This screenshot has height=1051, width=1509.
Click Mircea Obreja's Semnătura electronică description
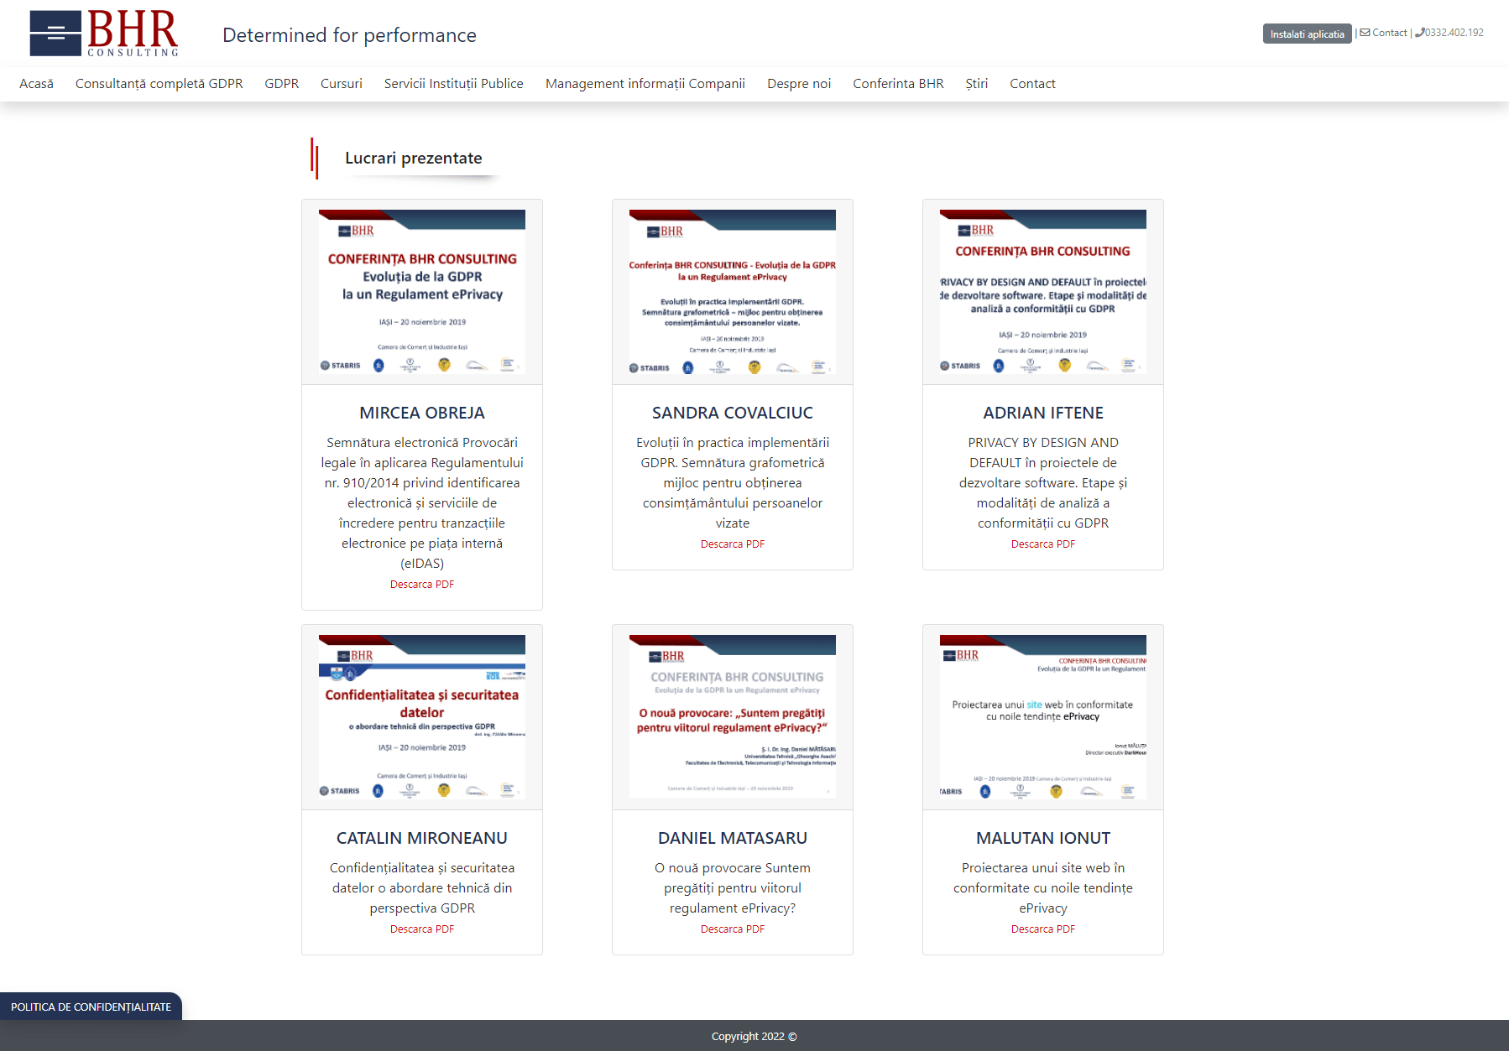(x=422, y=503)
